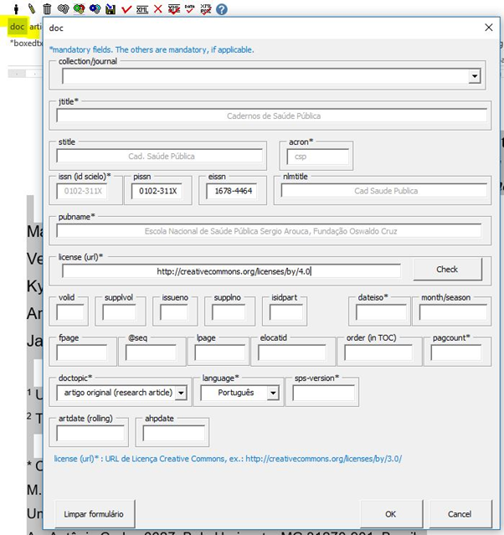Click the floppy disk save icon

[x=111, y=9]
